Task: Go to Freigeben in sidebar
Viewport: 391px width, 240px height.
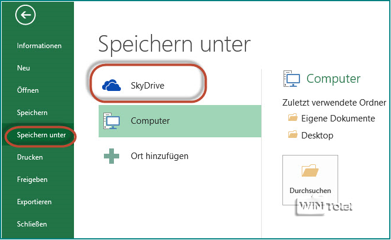Action: click(x=32, y=180)
